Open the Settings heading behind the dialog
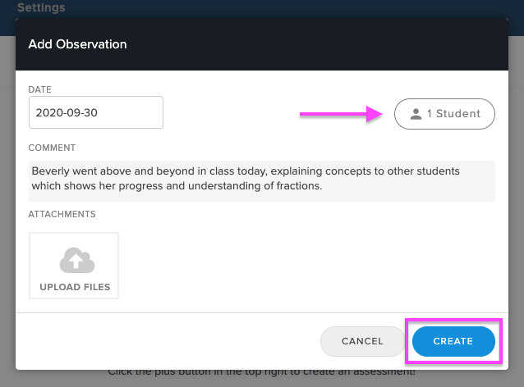This screenshot has height=387, width=524. coord(41,7)
